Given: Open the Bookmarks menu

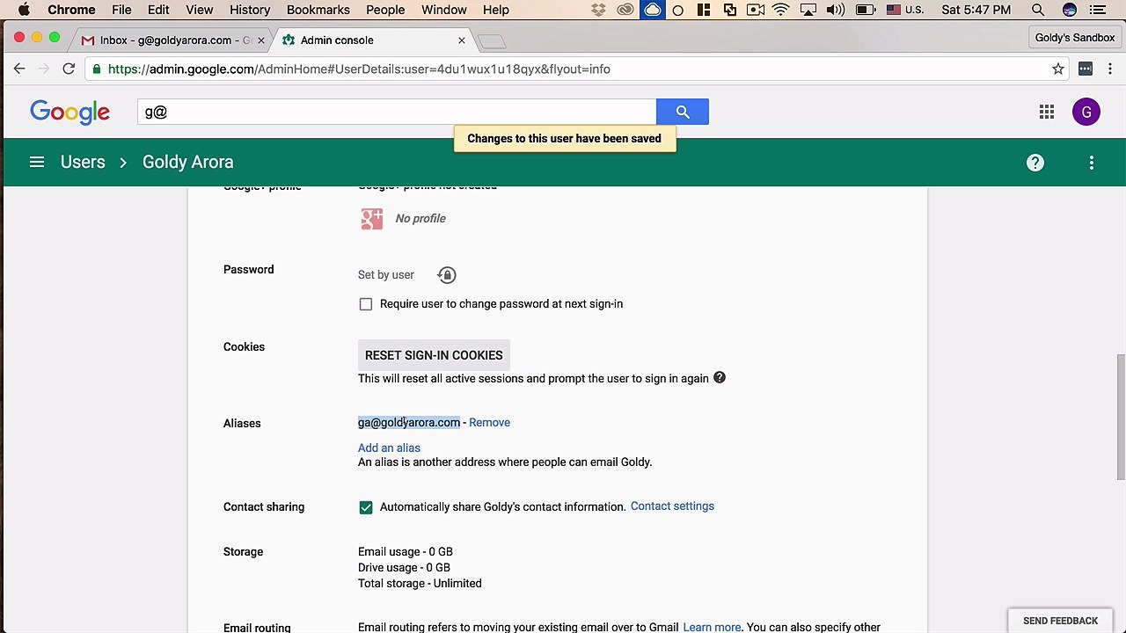Looking at the screenshot, I should pyautogui.click(x=318, y=10).
